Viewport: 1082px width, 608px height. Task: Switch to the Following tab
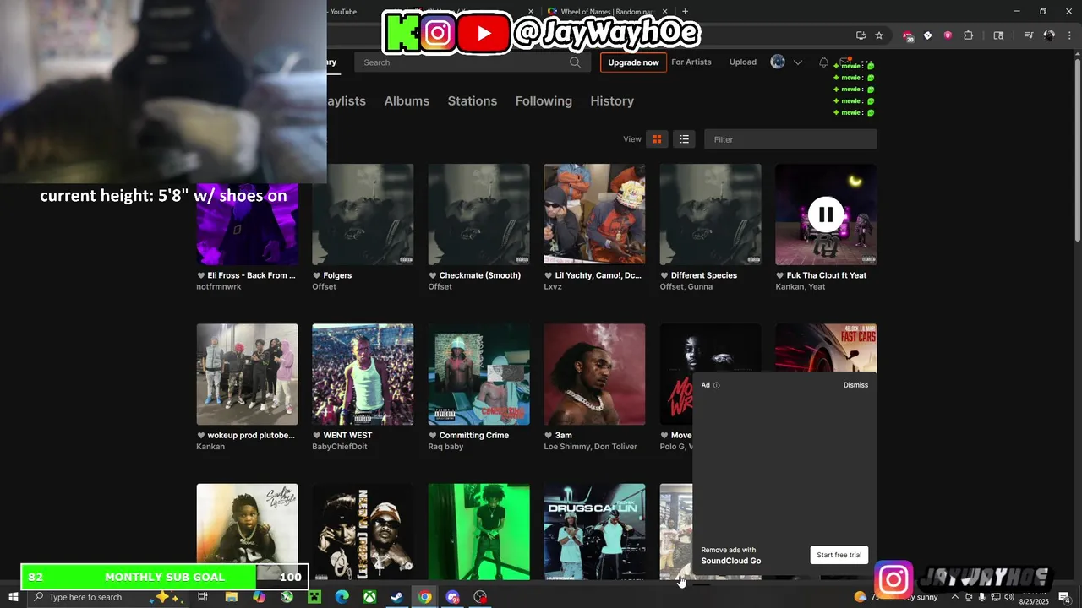tap(544, 100)
